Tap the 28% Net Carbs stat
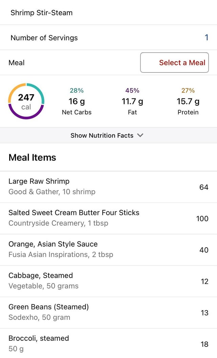Screen dimensions: 217x358 77,101
